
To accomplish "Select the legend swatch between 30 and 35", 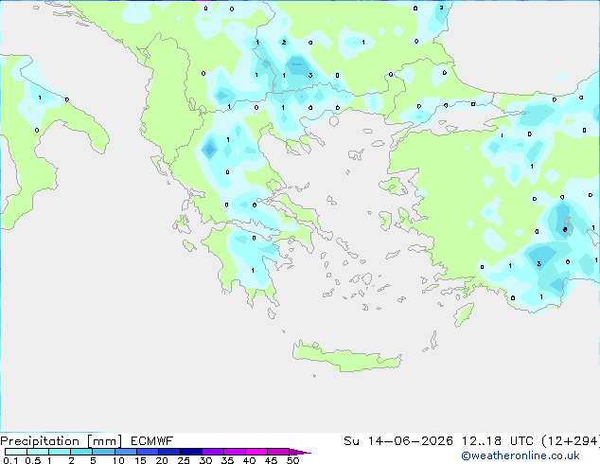I will pos(213,452).
